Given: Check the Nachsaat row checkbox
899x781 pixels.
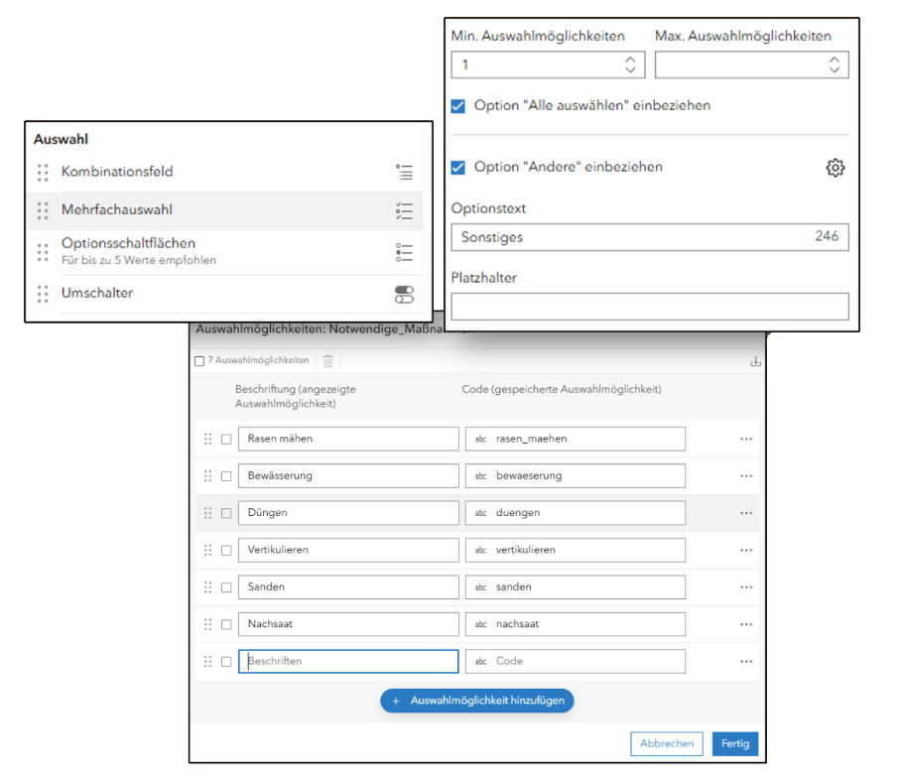Looking at the screenshot, I should 226,624.
